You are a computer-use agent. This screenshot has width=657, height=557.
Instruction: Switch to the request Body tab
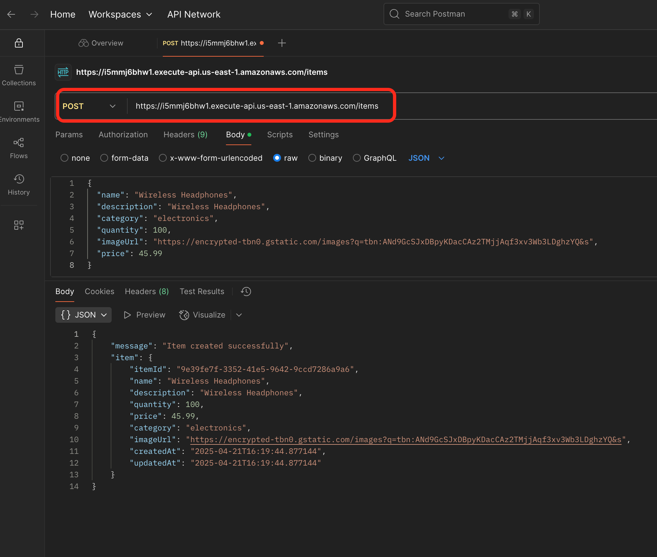click(239, 135)
